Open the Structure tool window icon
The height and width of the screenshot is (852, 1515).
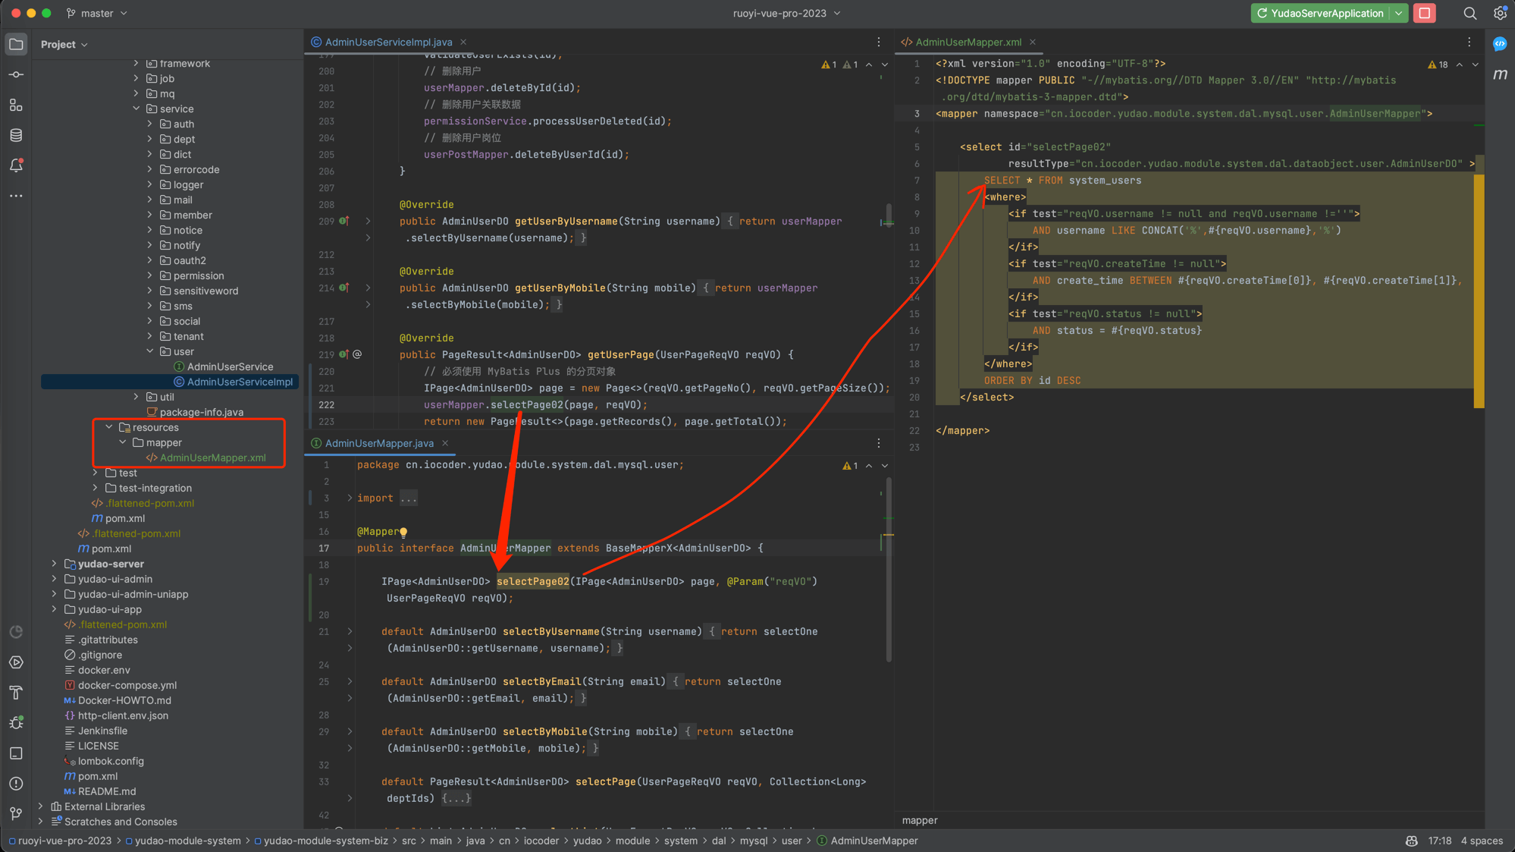[16, 105]
